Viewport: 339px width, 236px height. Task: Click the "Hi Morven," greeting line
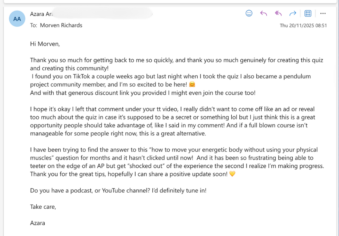(x=45, y=44)
